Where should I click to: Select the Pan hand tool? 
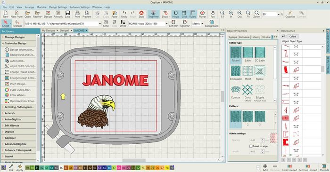click(213, 14)
